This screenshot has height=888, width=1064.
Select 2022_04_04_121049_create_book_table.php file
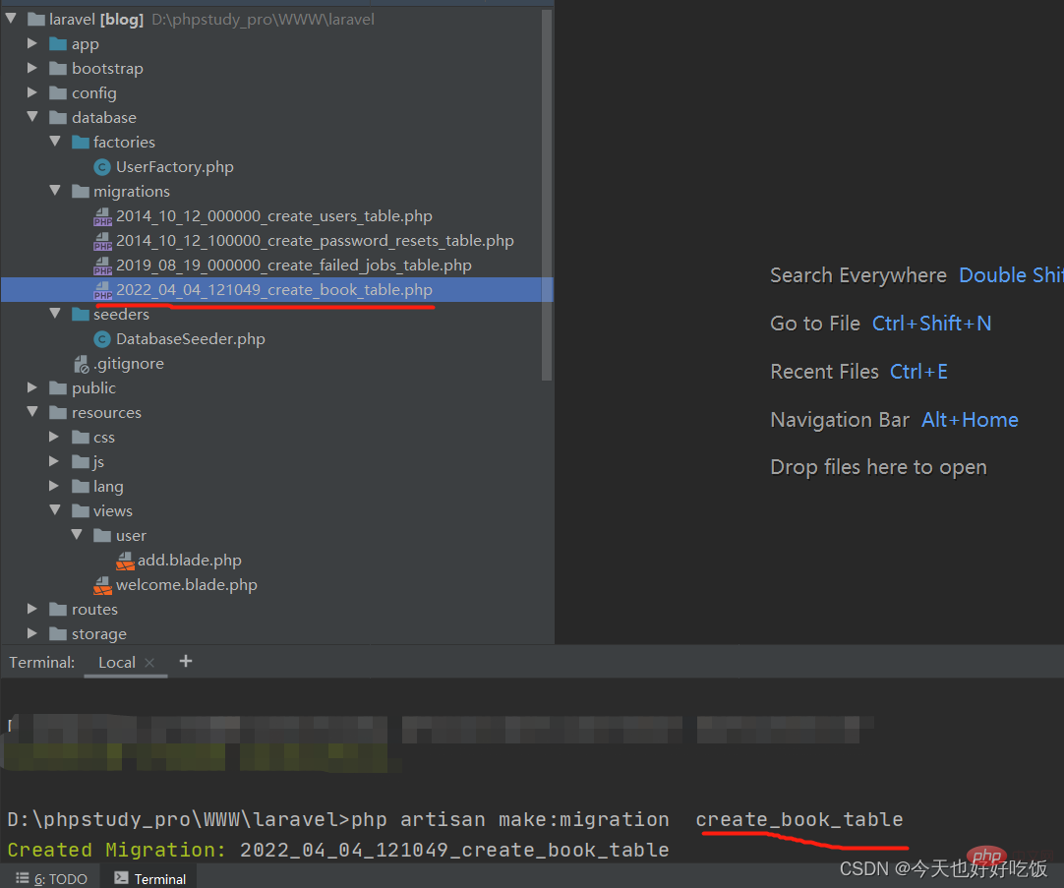coord(274,290)
